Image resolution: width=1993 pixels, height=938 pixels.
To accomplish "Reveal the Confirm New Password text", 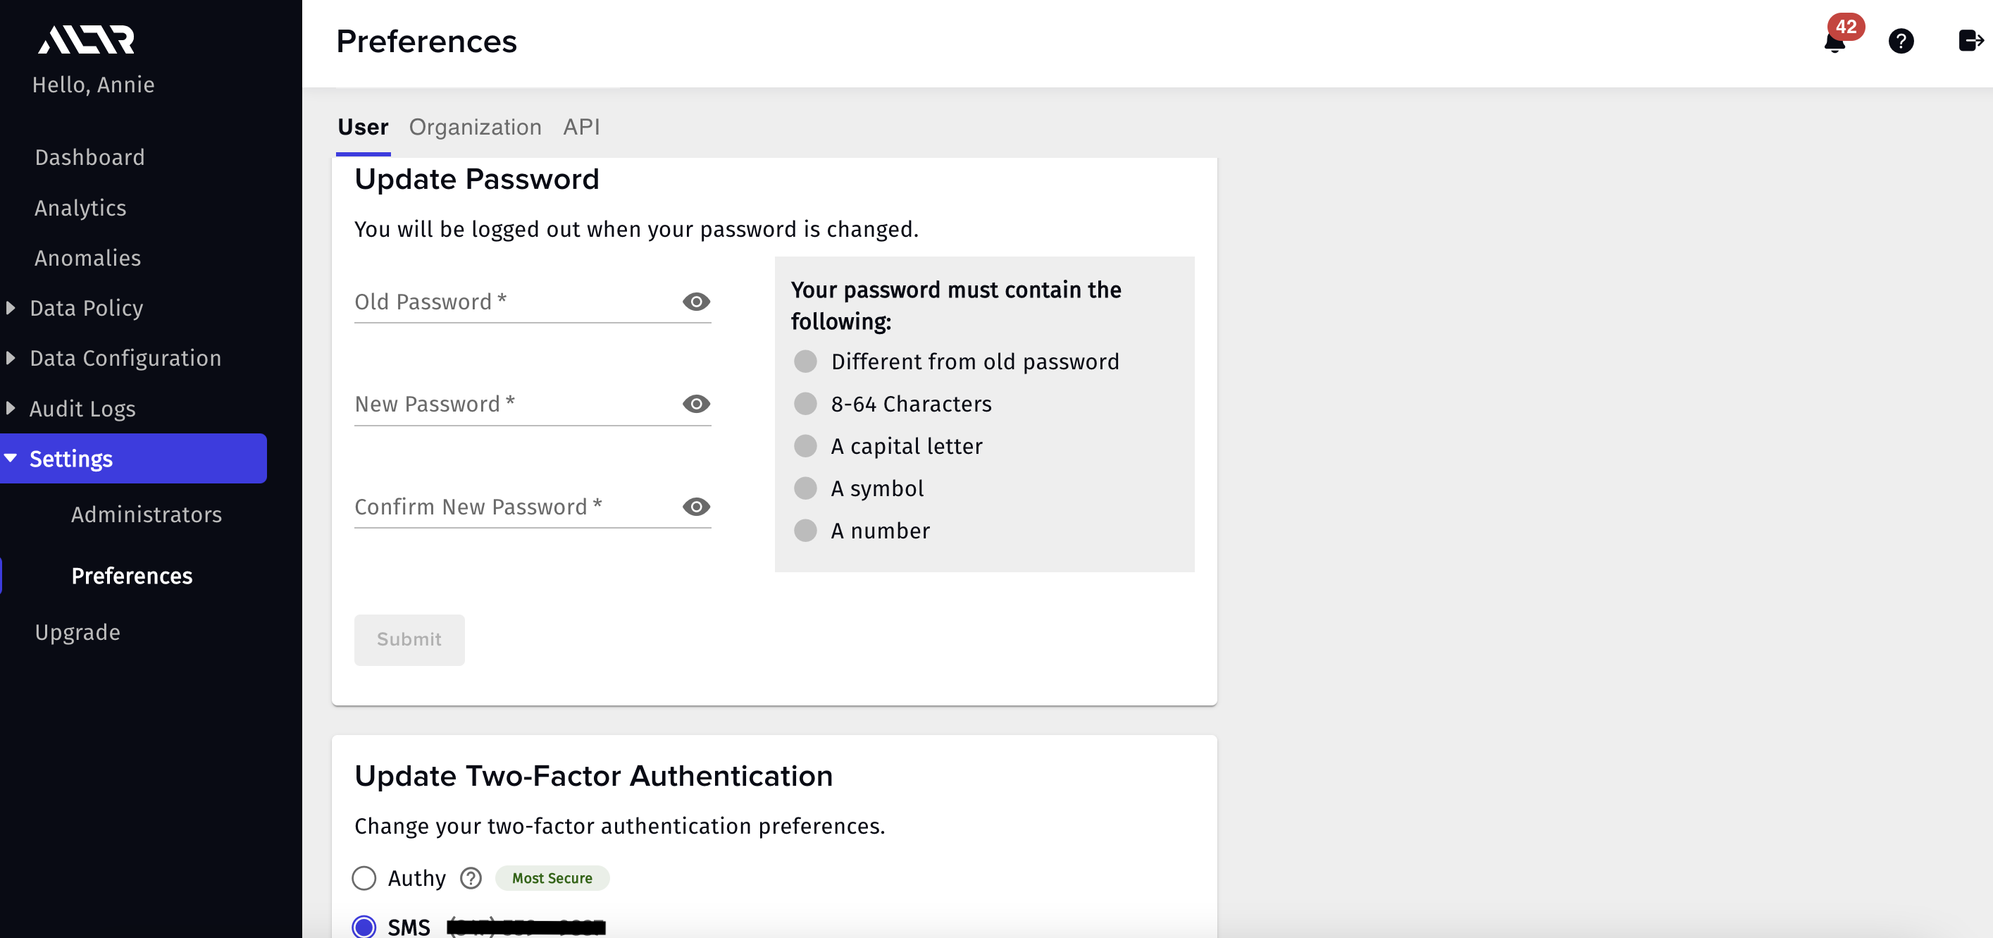I will [x=695, y=507].
